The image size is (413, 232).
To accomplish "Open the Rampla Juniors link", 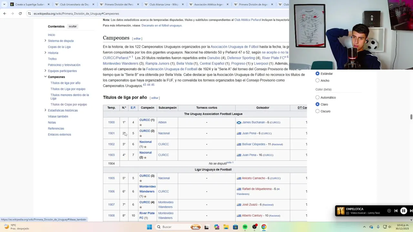I will tap(157, 63).
